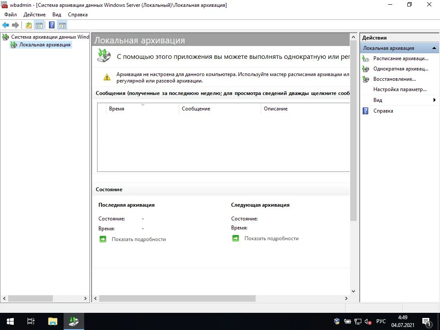Image resolution: width=440 pixels, height=330 pixels.
Task: Click the back navigation arrow
Action: [5, 25]
